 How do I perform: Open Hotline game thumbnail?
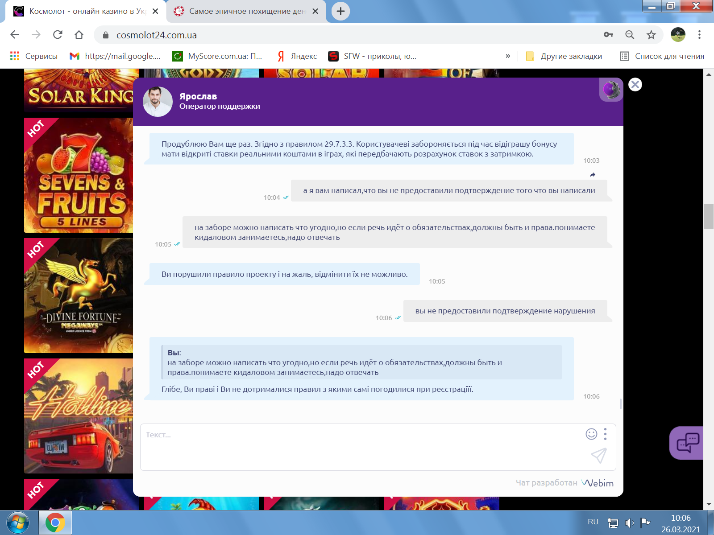tap(79, 416)
